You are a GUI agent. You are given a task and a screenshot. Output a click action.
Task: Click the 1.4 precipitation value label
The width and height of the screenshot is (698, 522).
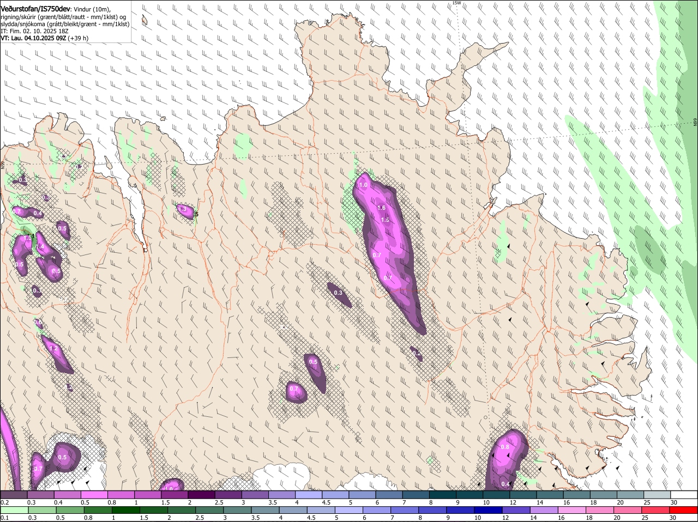[x=40, y=247]
